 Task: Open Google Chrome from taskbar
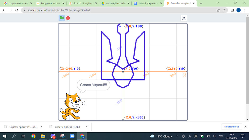[33, 136]
